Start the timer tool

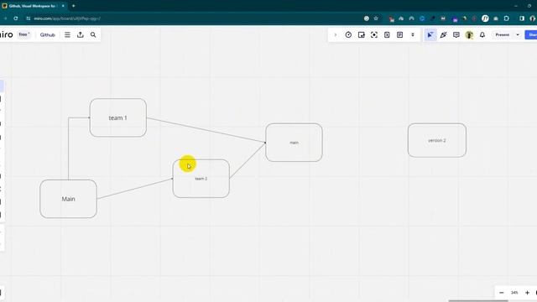(348, 35)
